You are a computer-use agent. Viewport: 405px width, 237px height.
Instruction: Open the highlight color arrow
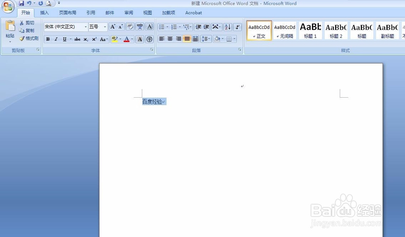[120, 39]
